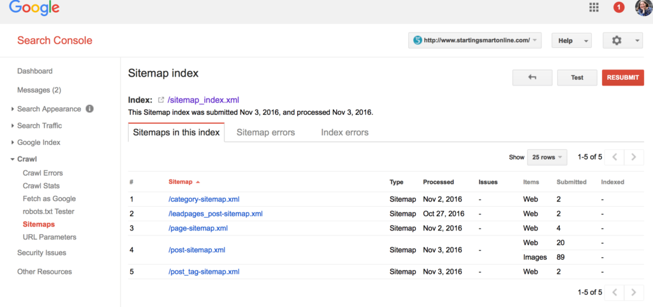
Task: Open the /post_tag-sitemap.xml link
Action: pos(204,272)
